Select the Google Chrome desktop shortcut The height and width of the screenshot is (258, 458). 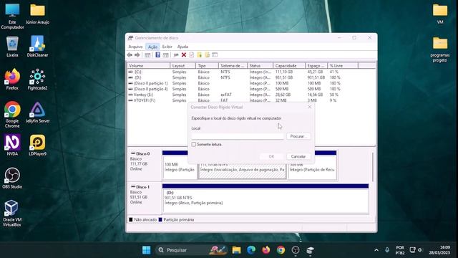12,115
